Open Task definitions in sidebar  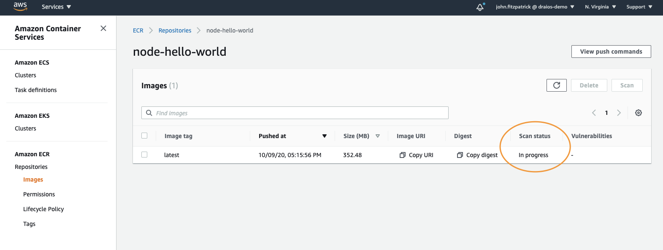[36, 90]
